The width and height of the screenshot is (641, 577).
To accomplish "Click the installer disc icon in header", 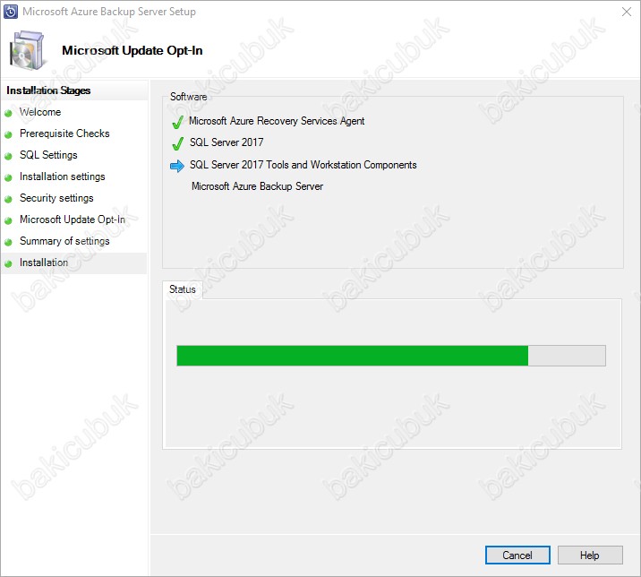I will click(x=27, y=50).
